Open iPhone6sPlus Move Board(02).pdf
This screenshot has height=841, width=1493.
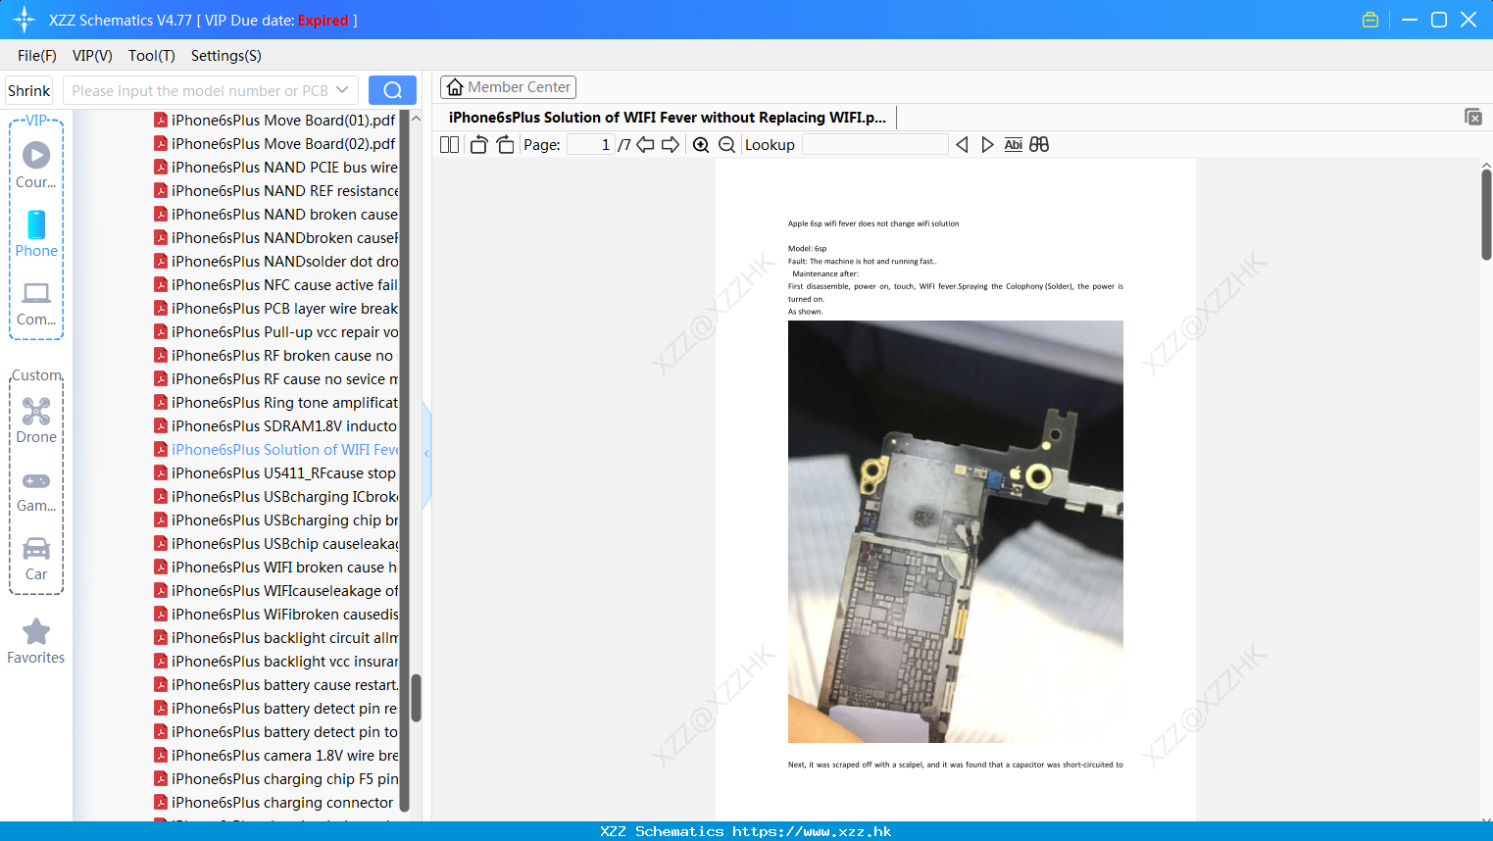(274, 144)
